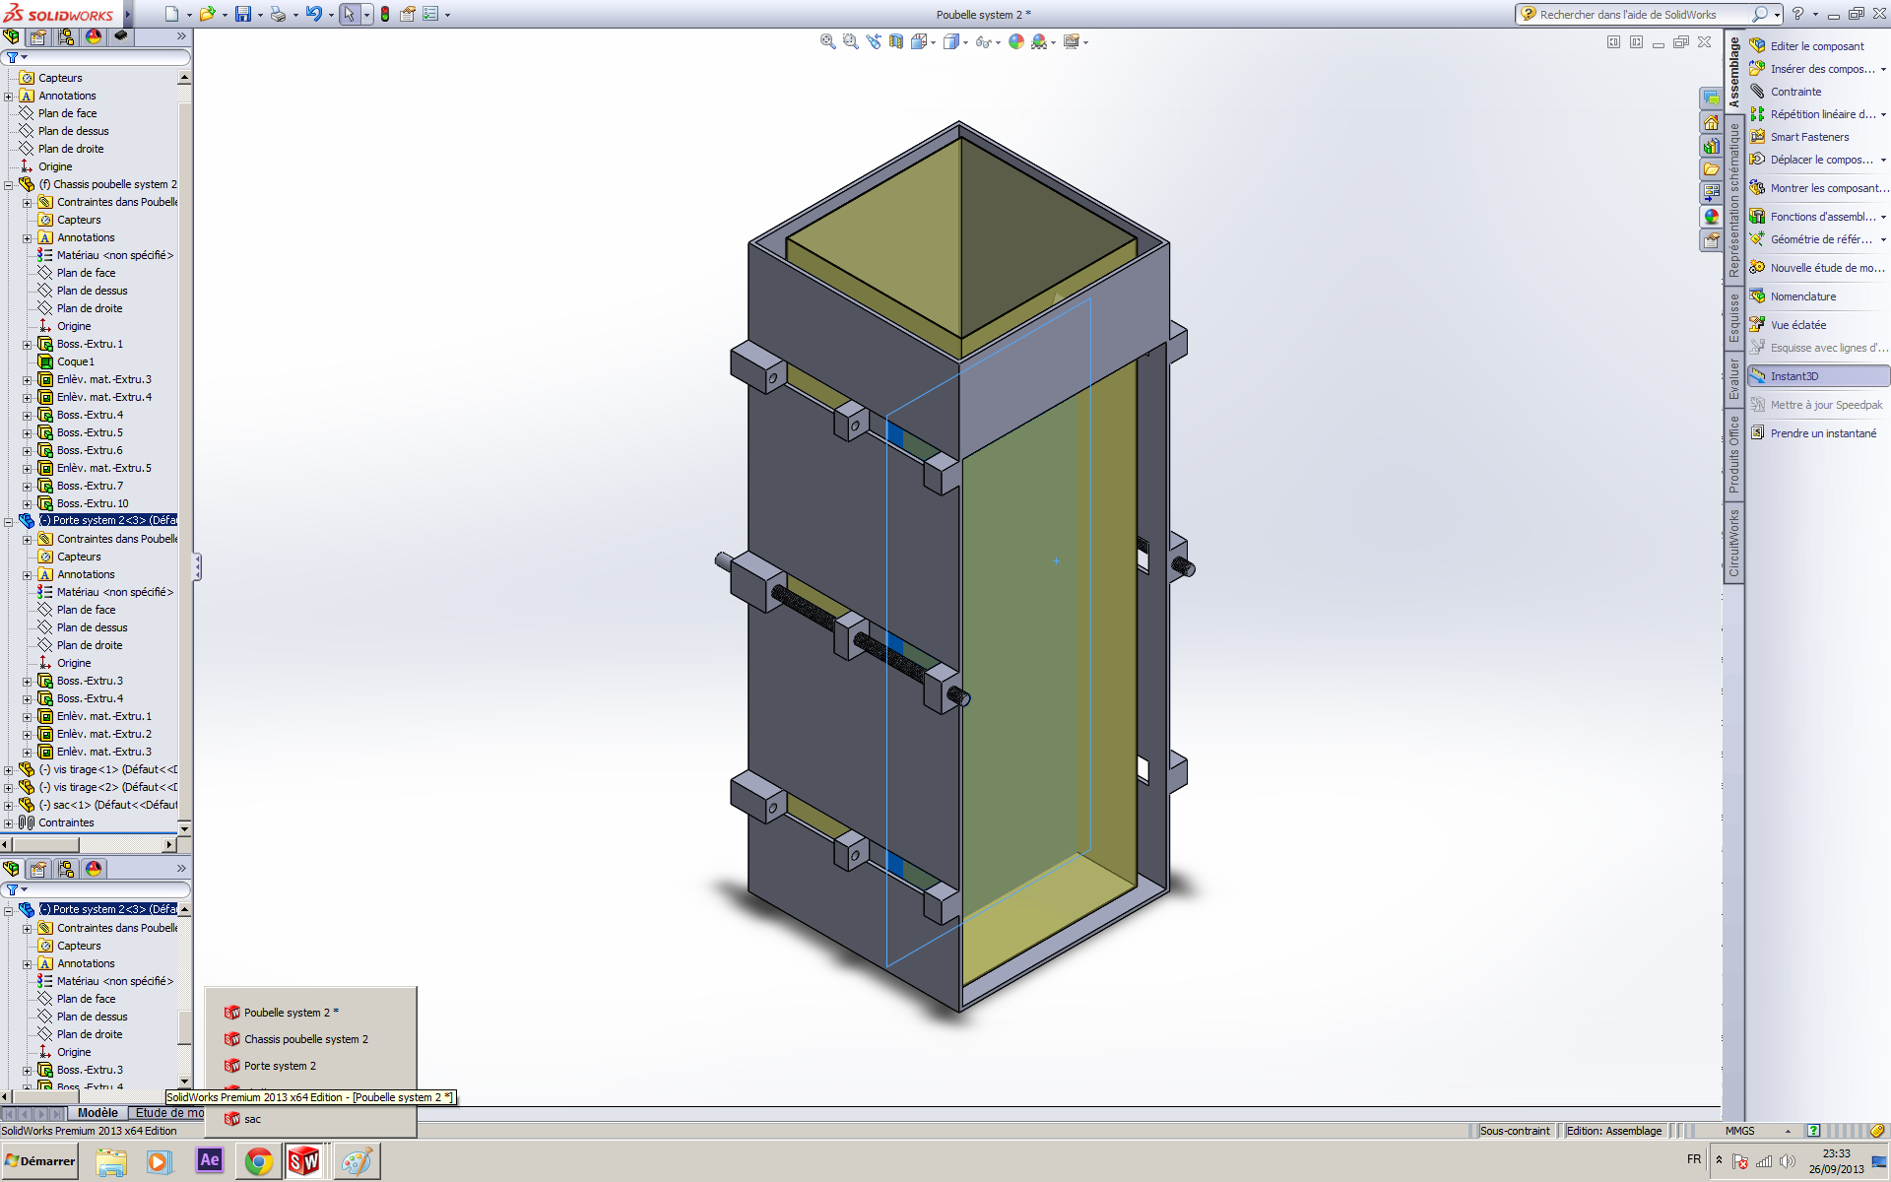Open the PropertyManager tab in top panel
The width and height of the screenshot is (1891, 1182).
pyautogui.click(x=38, y=36)
